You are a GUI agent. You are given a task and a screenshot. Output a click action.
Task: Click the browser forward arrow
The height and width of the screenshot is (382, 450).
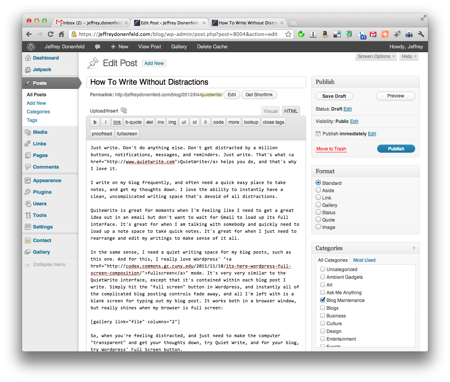(40, 34)
